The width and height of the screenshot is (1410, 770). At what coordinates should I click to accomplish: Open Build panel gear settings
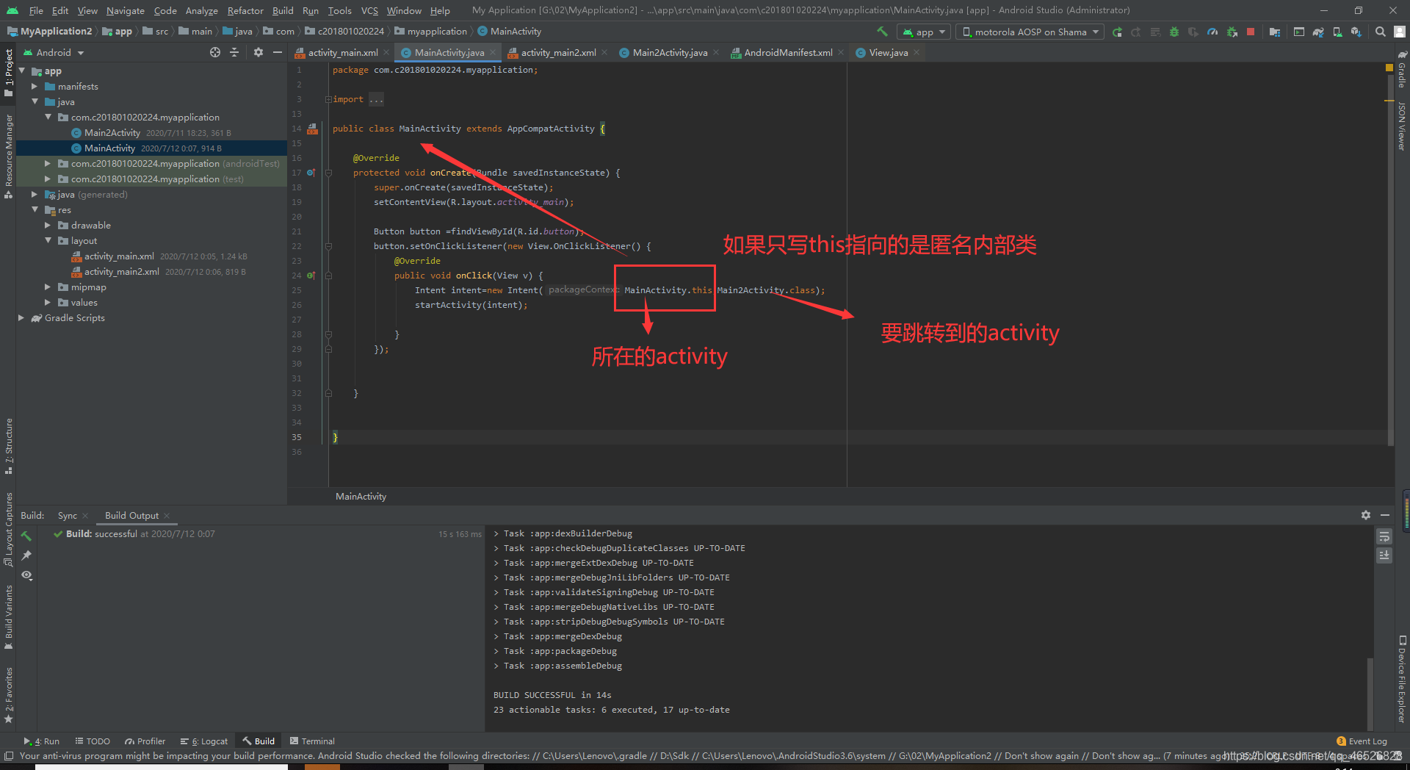click(1365, 515)
